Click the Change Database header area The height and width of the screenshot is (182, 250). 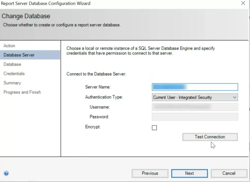click(26, 16)
